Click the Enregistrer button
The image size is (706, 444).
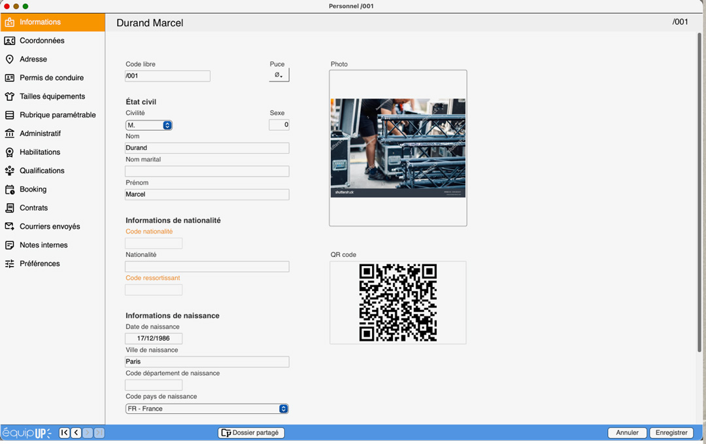(x=671, y=433)
